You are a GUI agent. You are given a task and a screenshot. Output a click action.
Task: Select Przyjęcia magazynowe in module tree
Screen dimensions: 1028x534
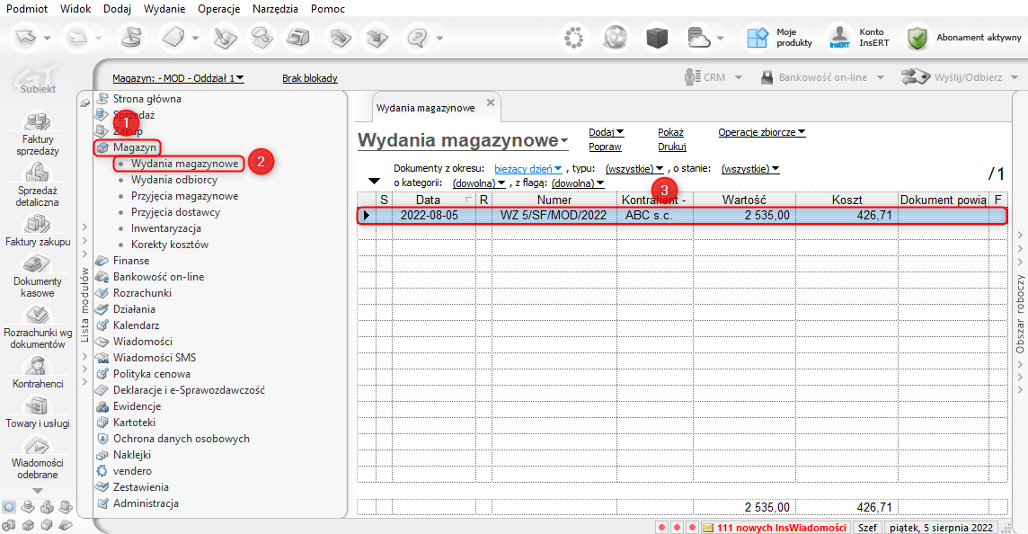click(184, 195)
